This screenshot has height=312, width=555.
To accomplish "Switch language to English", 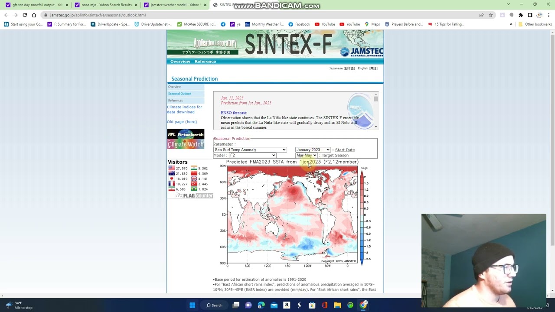I will (x=367, y=68).
